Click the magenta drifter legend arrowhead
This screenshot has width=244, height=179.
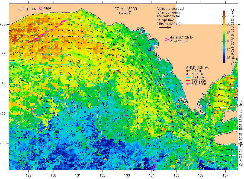tap(167, 39)
